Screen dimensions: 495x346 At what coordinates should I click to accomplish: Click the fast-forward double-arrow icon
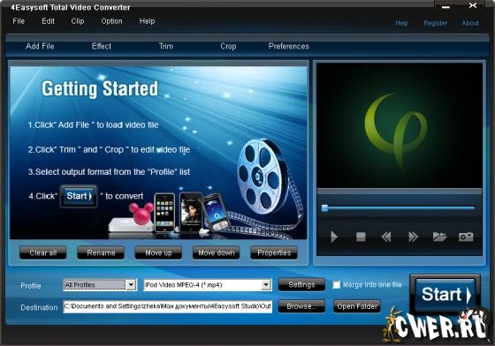coord(413,237)
